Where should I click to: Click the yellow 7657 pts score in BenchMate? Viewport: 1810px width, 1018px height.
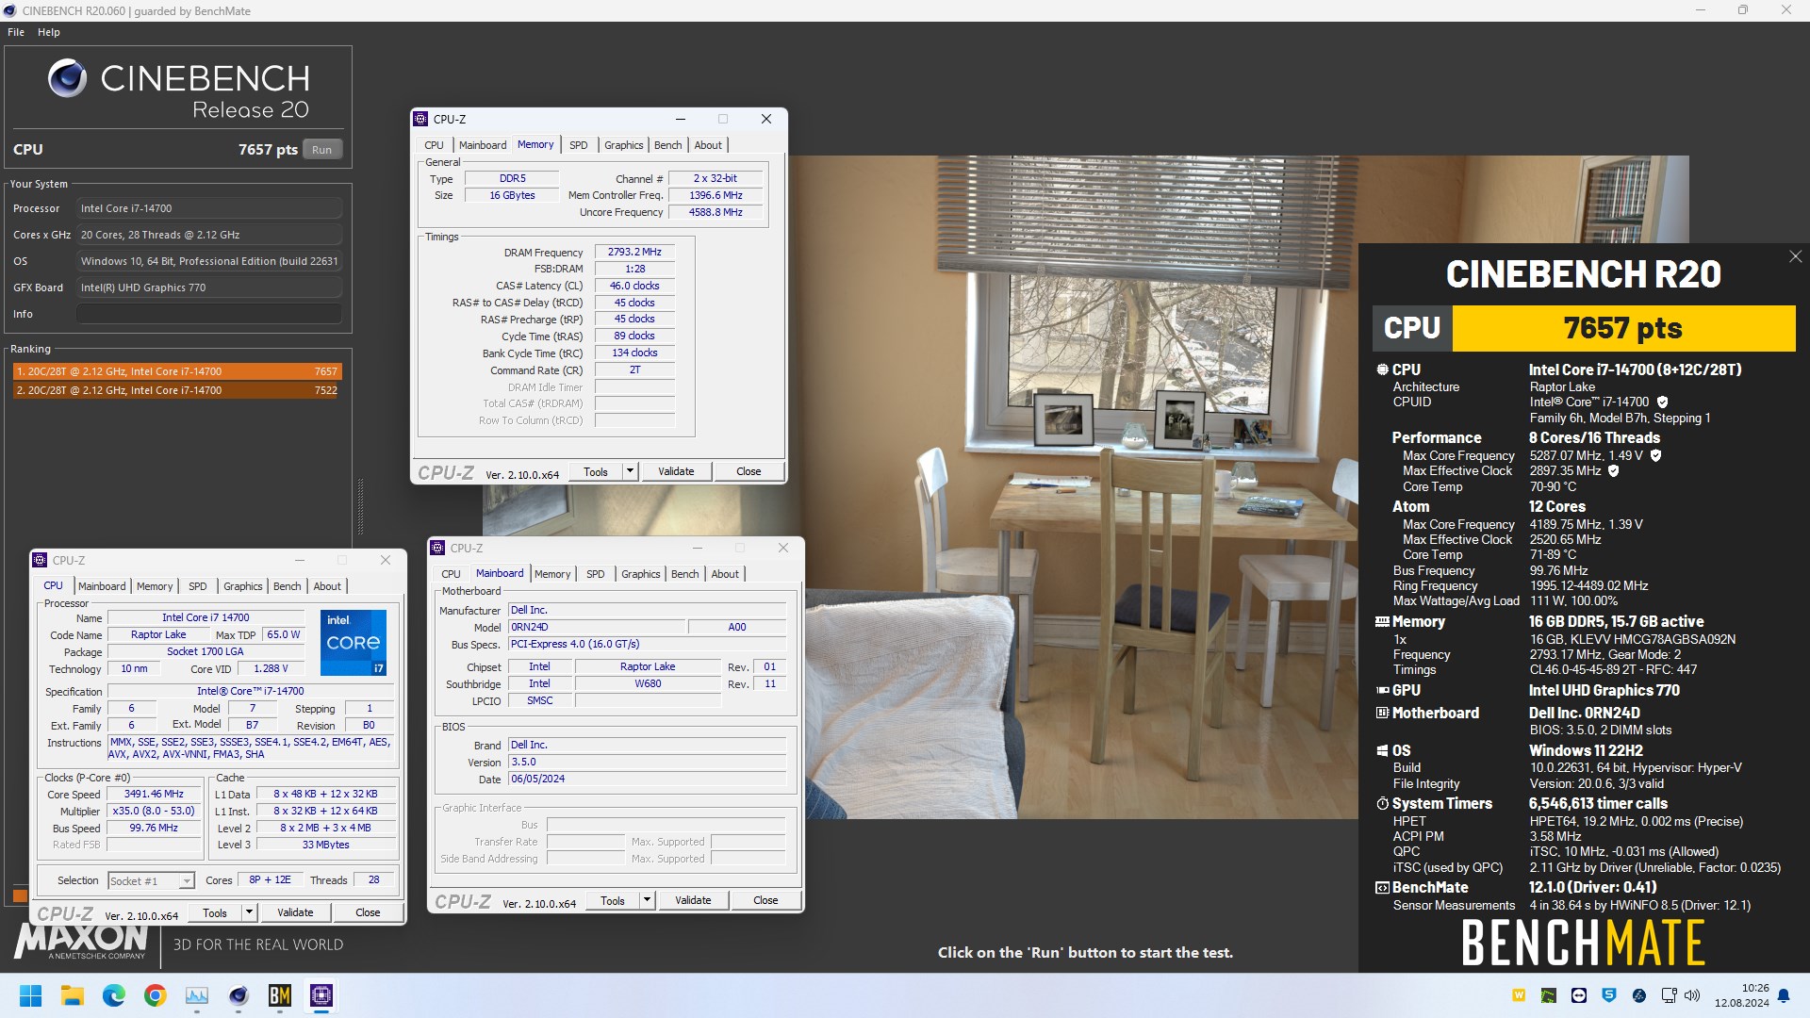click(x=1623, y=328)
